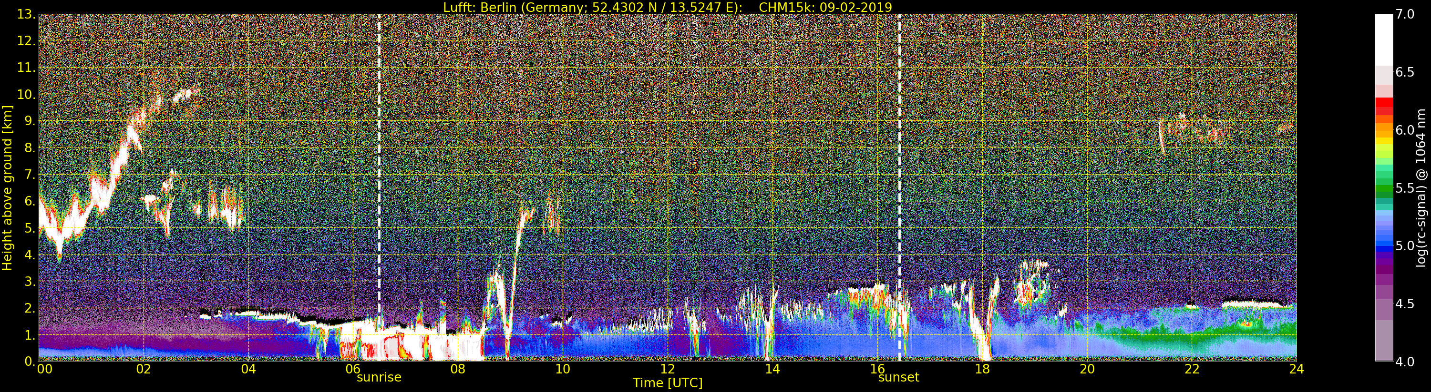
Task: Click the plot title "Lufft: Berlin (Germany; 52.4302 N / 13.5247 E): CHM15k: 09-02-2019"
Action: coord(667,7)
